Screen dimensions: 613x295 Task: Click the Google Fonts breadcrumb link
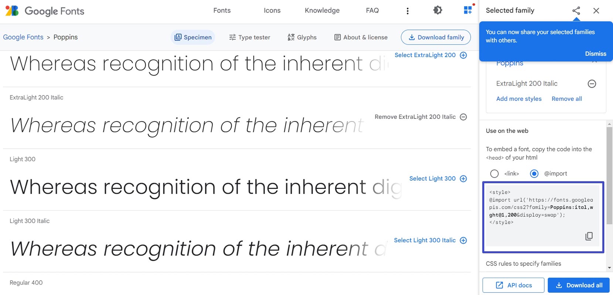click(23, 37)
